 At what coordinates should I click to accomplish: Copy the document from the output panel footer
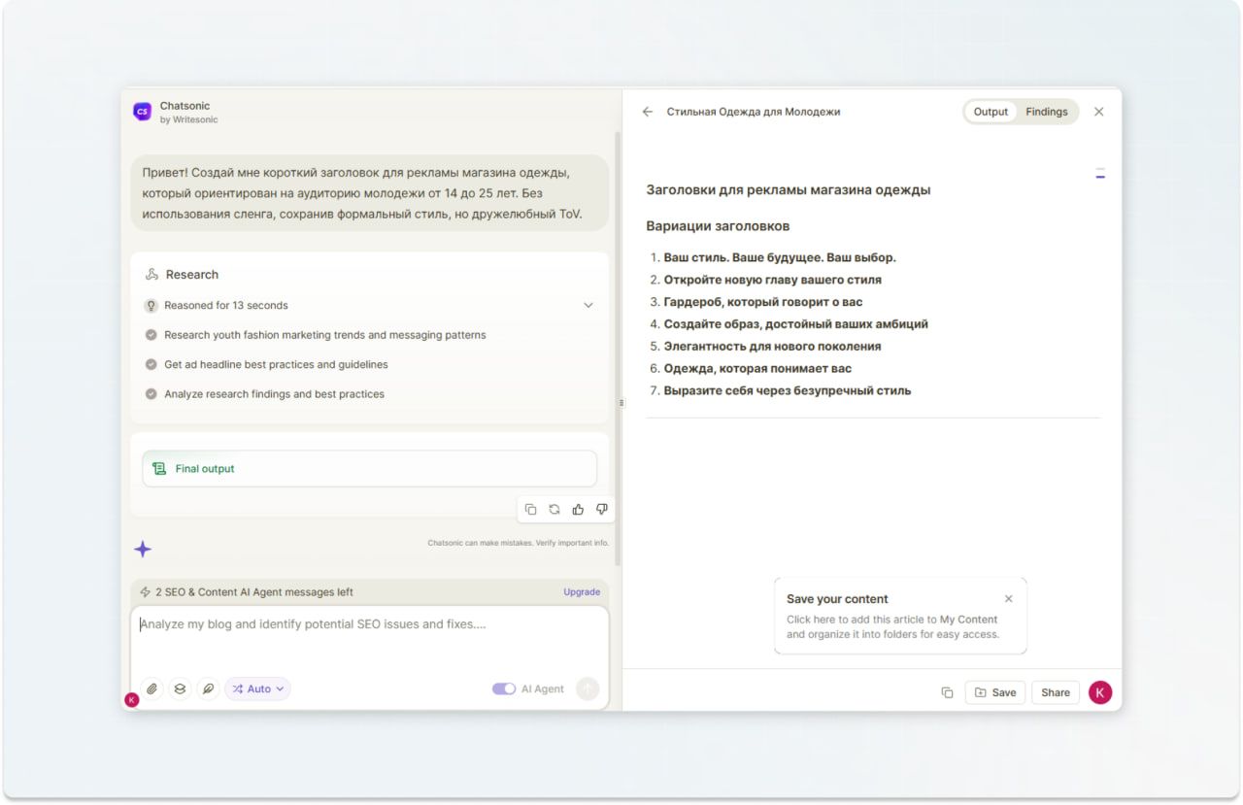point(947,692)
